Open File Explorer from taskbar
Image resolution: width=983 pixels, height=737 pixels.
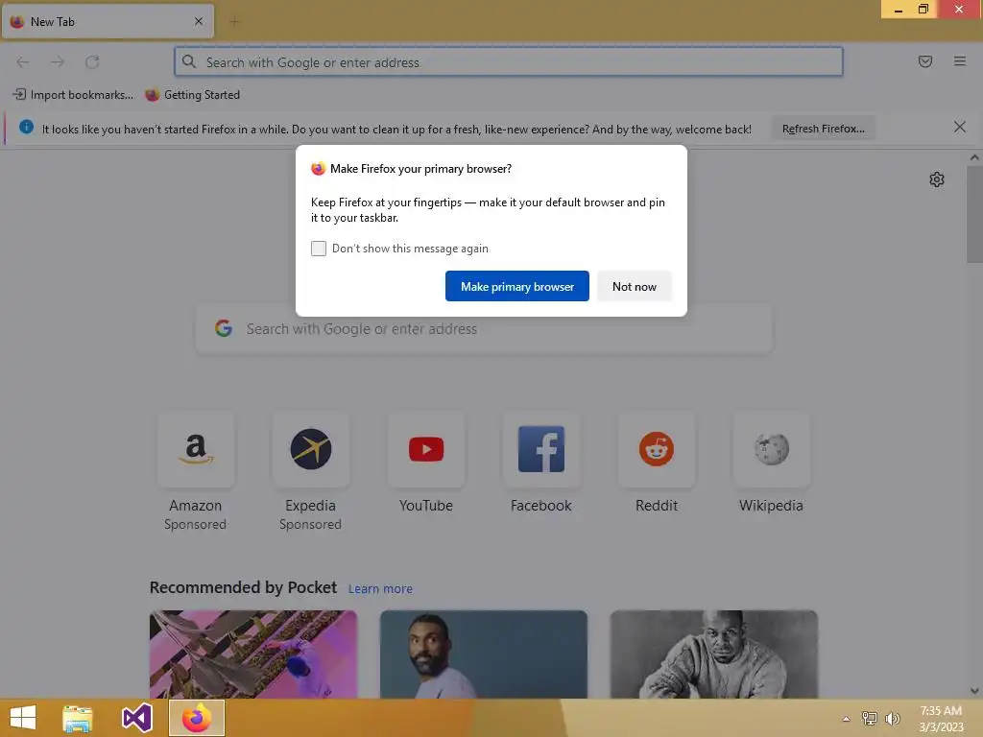[78, 718]
